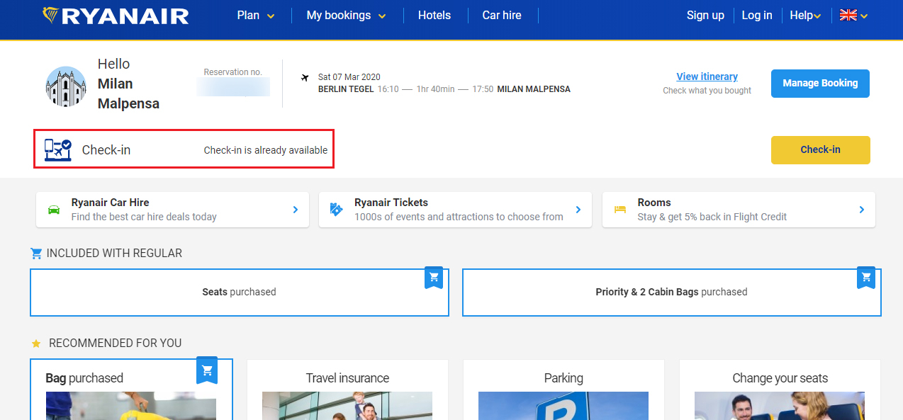Viewport: 903px width, 420px height.
Task: Open the Plan menu
Action: point(255,16)
